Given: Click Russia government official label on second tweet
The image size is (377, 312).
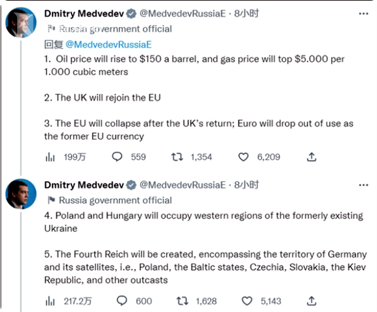Looking at the screenshot, I should [x=115, y=201].
